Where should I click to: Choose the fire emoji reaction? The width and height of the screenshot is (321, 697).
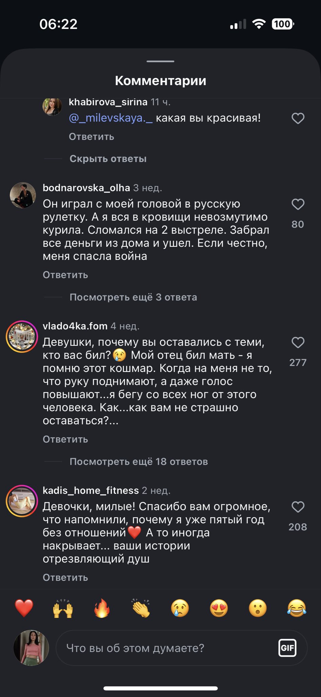102,608
